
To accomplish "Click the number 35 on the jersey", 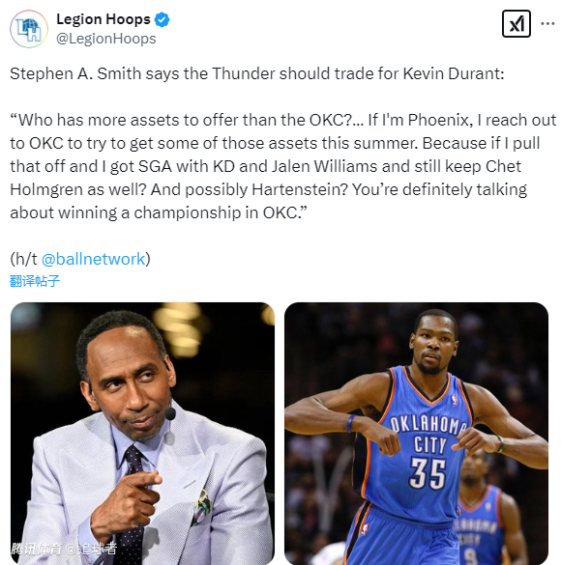I will pyautogui.click(x=428, y=472).
